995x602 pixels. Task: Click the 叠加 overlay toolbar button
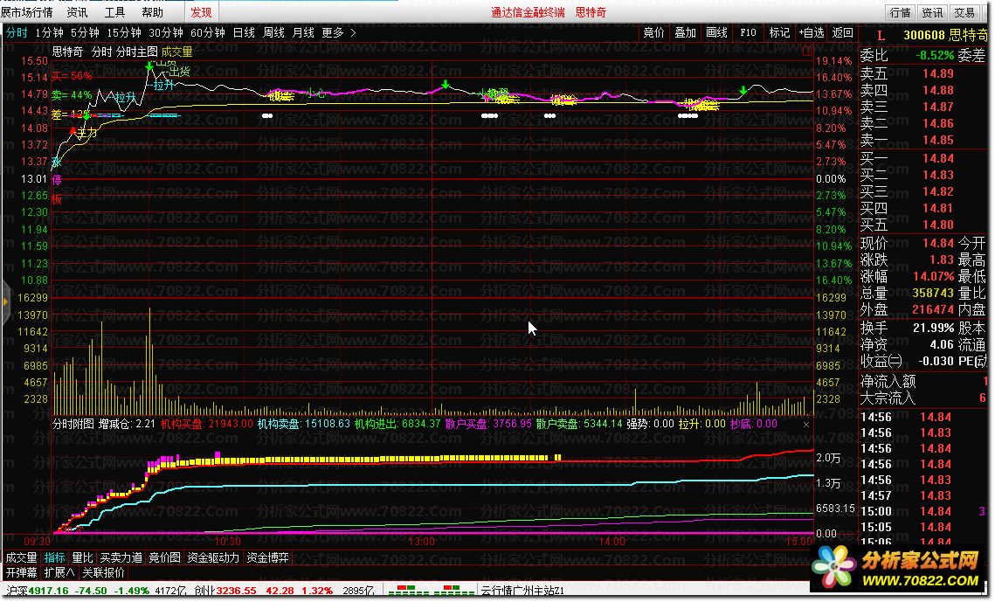click(x=686, y=32)
